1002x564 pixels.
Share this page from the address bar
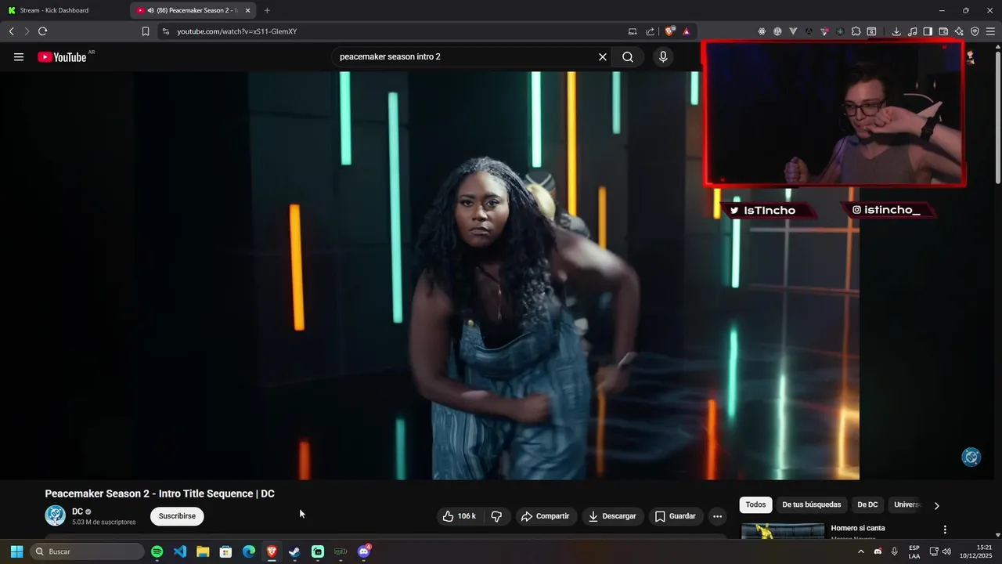650,31
